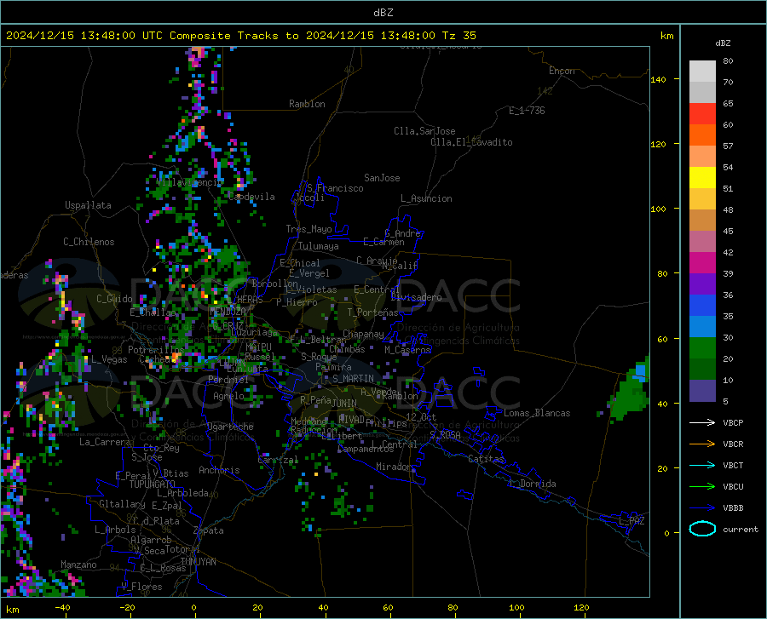Click the green VBCU arrow legend icon
This screenshot has height=619, width=767.
(702, 487)
